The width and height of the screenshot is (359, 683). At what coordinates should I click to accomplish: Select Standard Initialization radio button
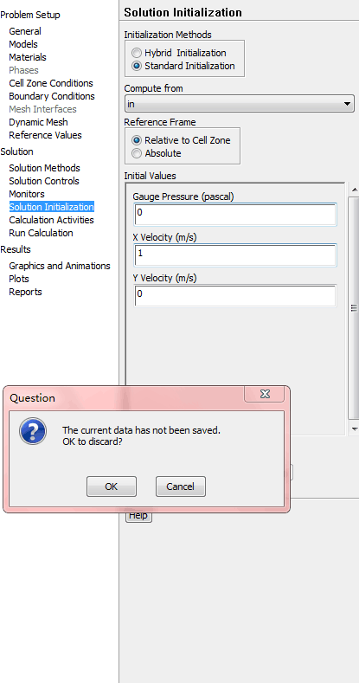(137, 66)
